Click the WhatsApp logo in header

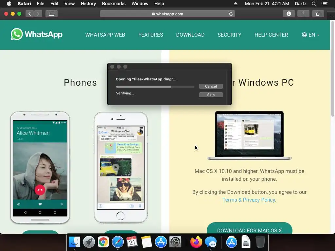click(x=37, y=34)
